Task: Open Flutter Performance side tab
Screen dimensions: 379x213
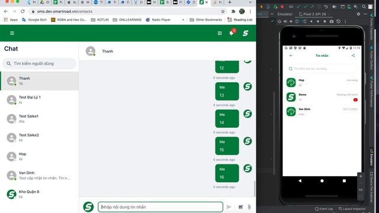Action: pyautogui.click(x=371, y=91)
